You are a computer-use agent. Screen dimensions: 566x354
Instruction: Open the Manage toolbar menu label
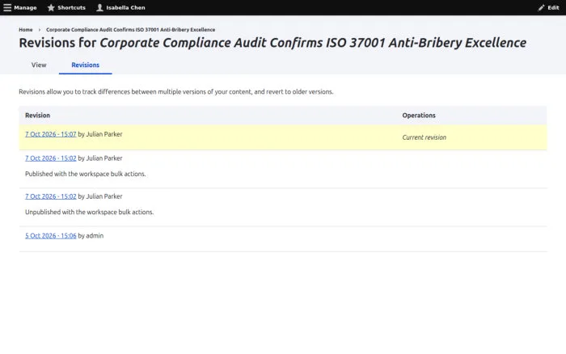[25, 7]
